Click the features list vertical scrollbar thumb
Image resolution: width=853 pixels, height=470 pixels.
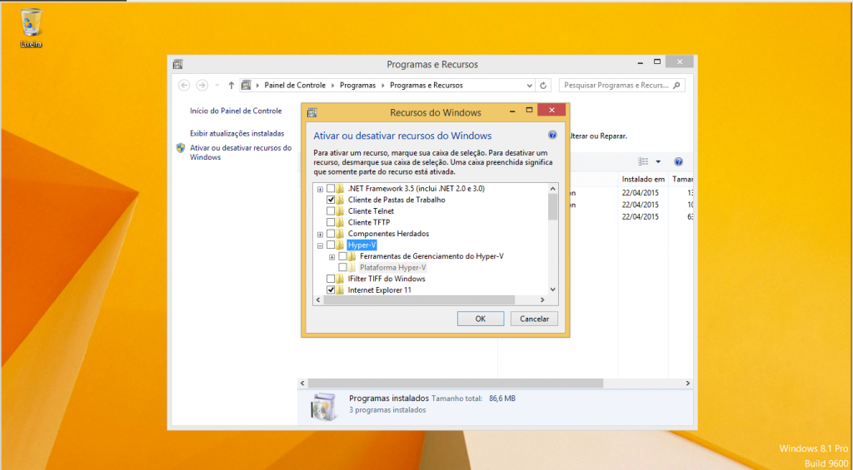(x=553, y=206)
